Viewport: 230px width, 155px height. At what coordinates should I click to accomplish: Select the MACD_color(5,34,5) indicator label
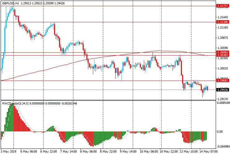[x=15, y=104]
